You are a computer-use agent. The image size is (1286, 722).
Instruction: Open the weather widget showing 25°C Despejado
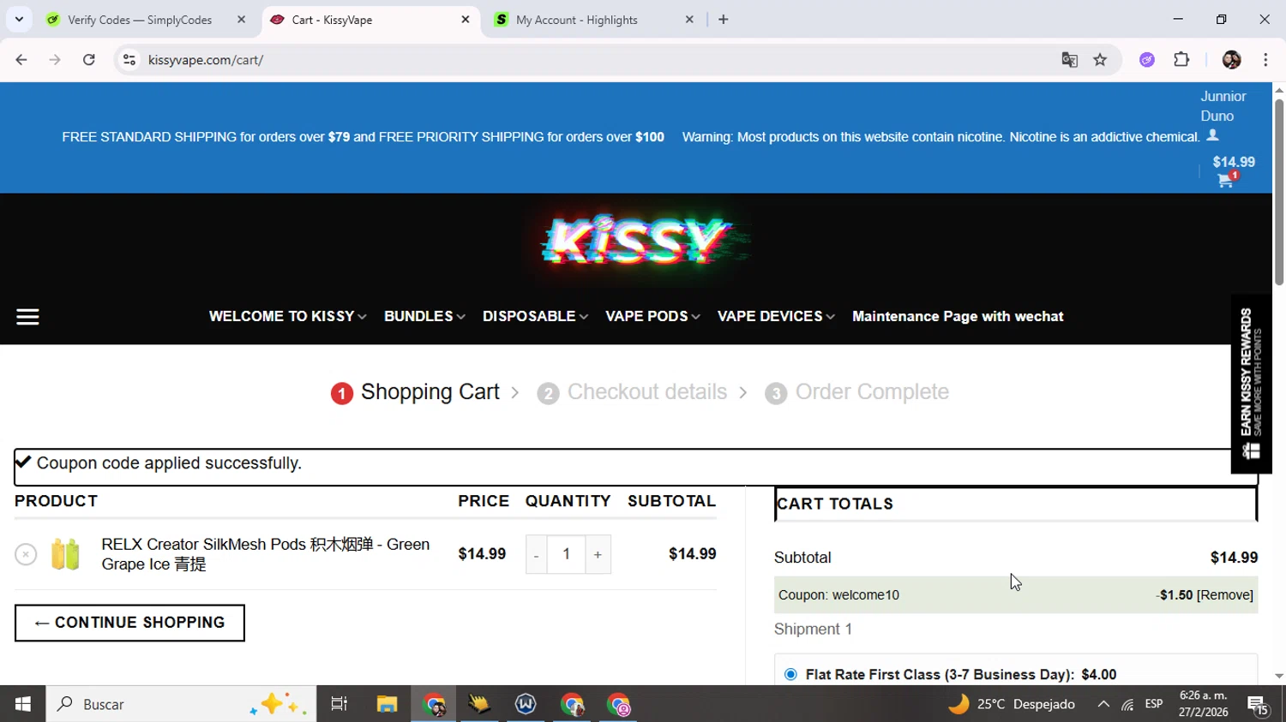click(1012, 704)
